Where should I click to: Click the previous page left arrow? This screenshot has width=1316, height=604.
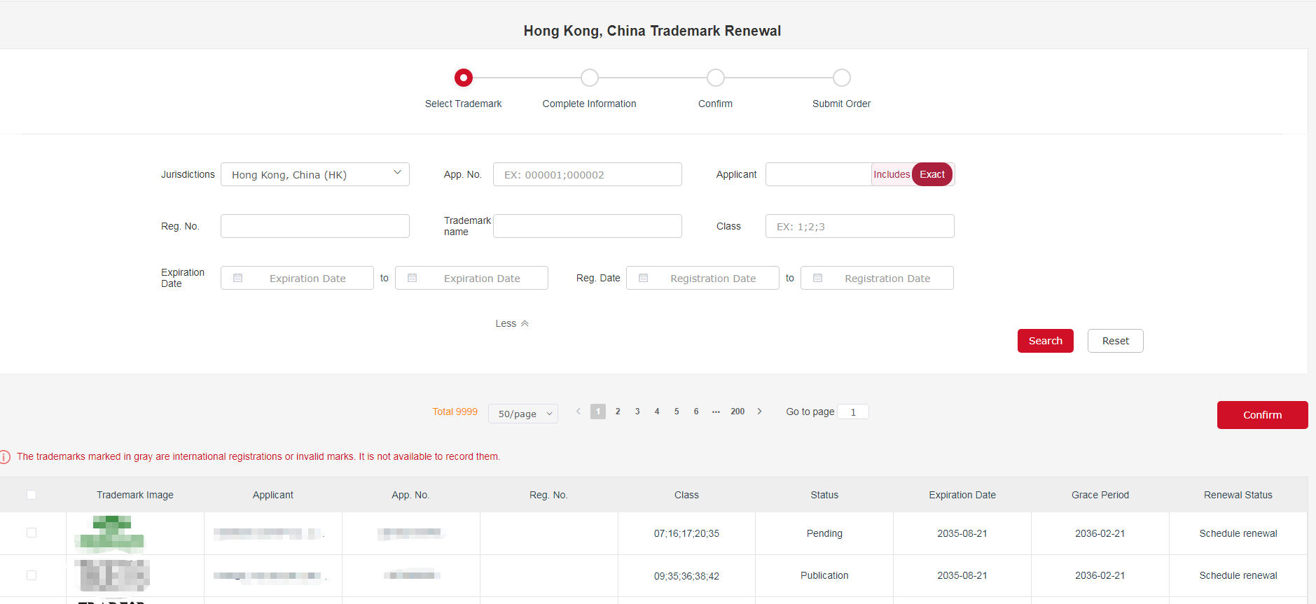tap(579, 412)
